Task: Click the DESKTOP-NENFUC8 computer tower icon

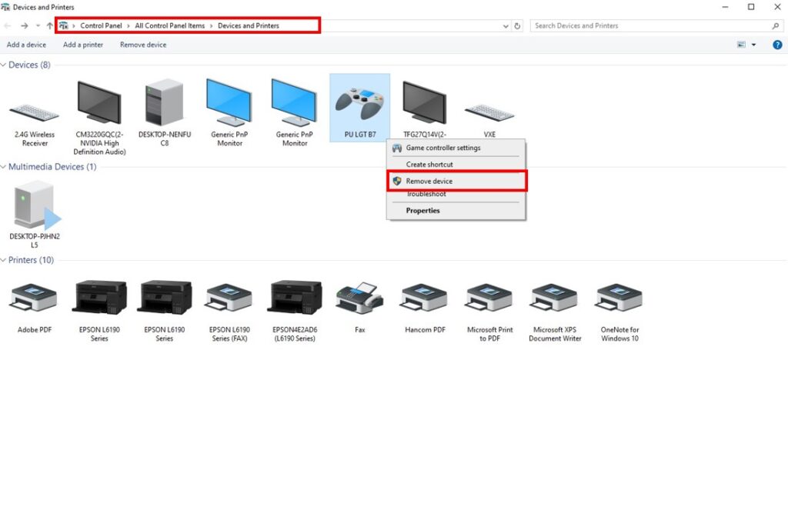Action: [164, 105]
